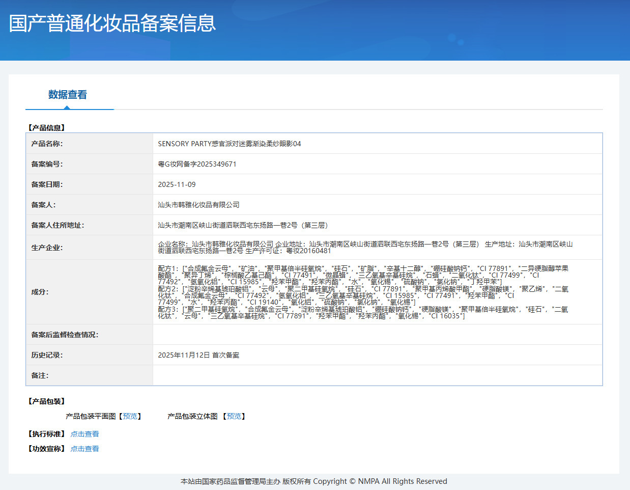The width and height of the screenshot is (630, 490).
Task: Click the 成分 label cell
Action: pyautogui.click(x=90, y=292)
